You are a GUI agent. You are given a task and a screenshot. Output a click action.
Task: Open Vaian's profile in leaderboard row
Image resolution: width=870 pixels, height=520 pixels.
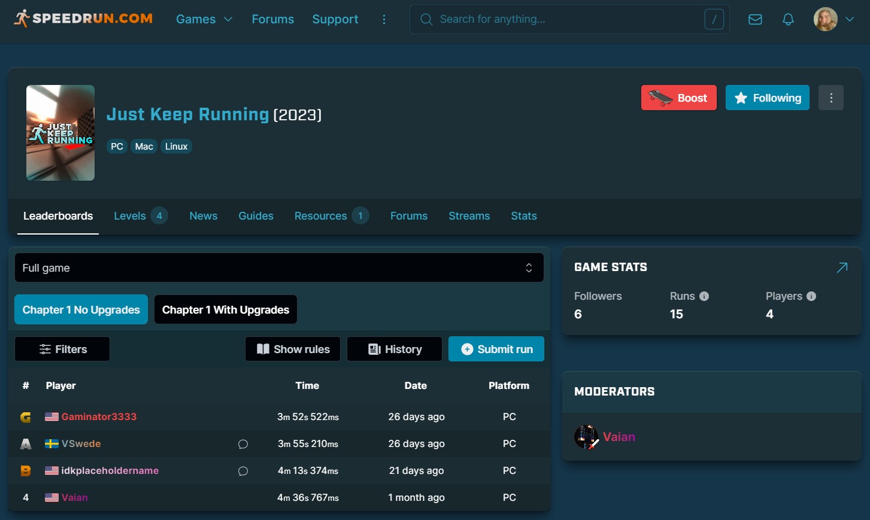tap(75, 497)
